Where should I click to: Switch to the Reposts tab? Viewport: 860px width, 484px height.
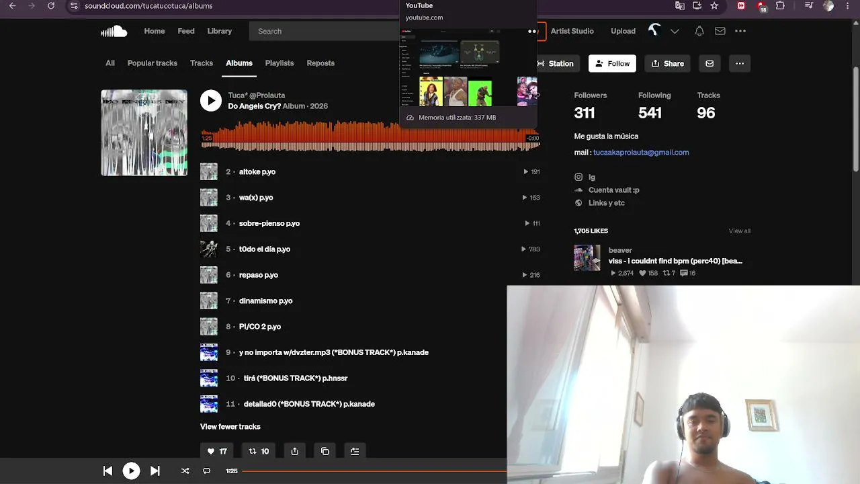pos(320,63)
